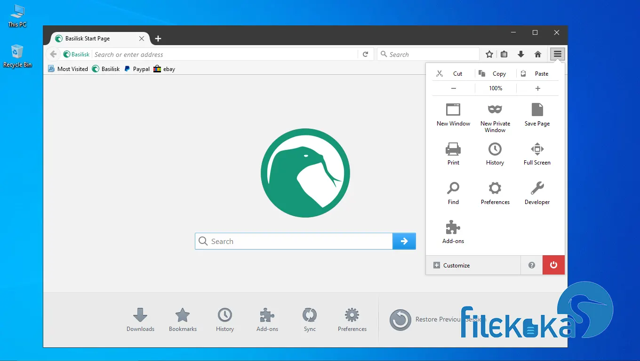The width and height of the screenshot is (640, 361).
Task: Open Bookmarks star on start page
Action: tap(183, 320)
